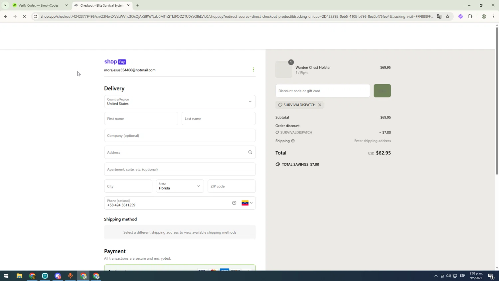Close the Verify Codes tab

point(67,5)
